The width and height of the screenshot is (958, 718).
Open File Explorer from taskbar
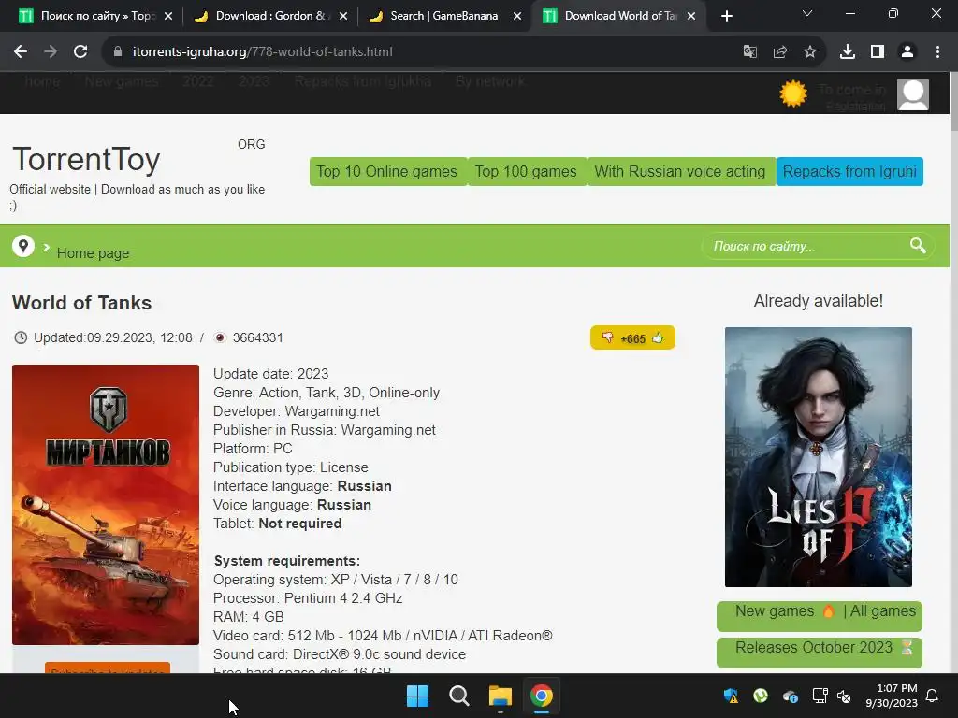500,696
